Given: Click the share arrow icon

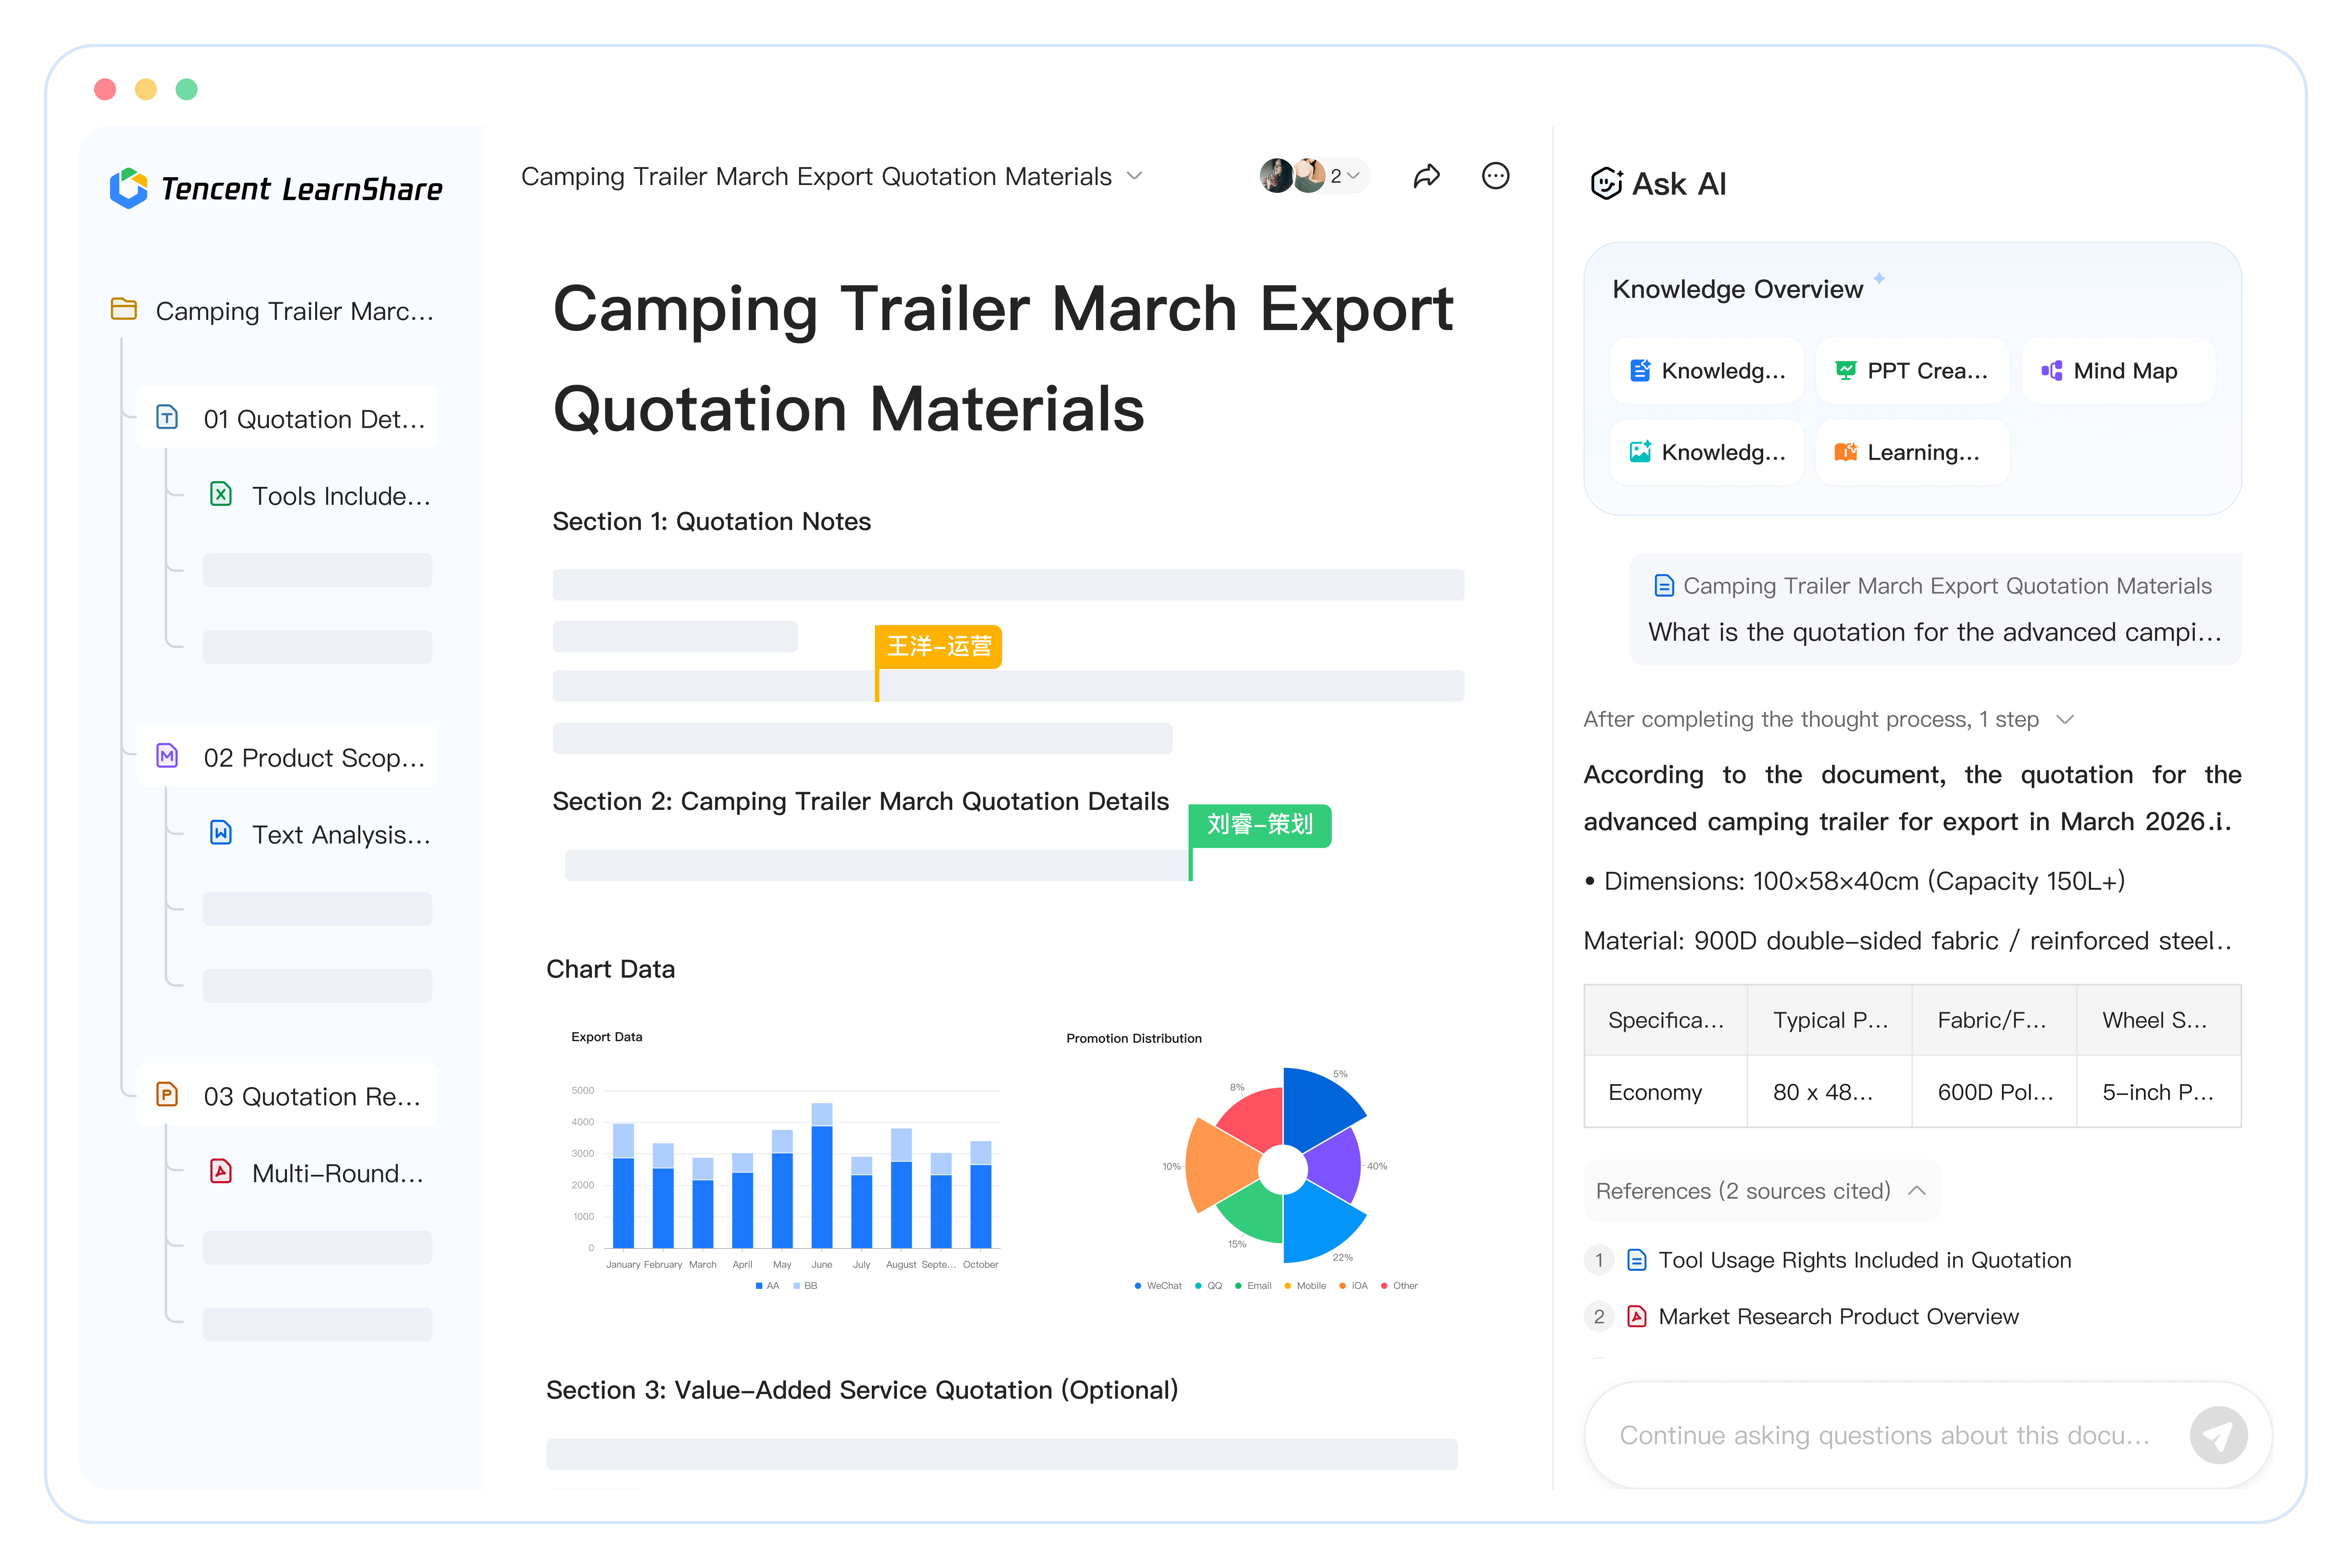Looking at the screenshot, I should coord(1426,176).
